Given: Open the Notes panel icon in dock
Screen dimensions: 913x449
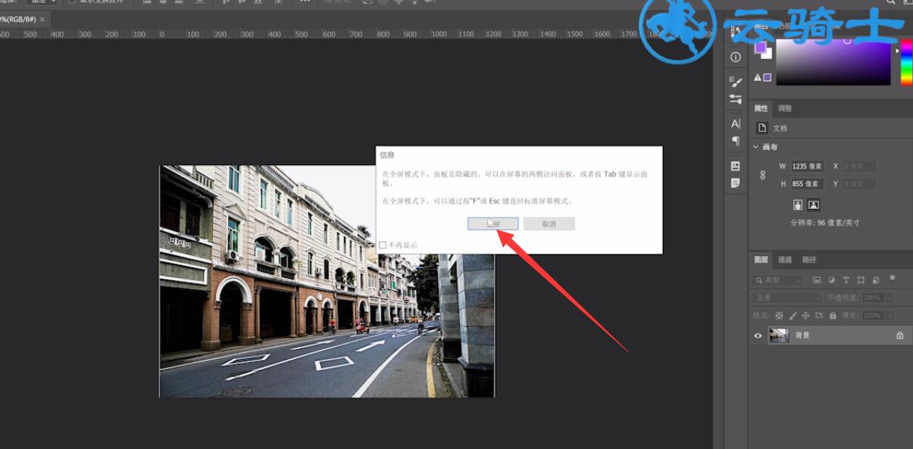Looking at the screenshot, I should [736, 183].
